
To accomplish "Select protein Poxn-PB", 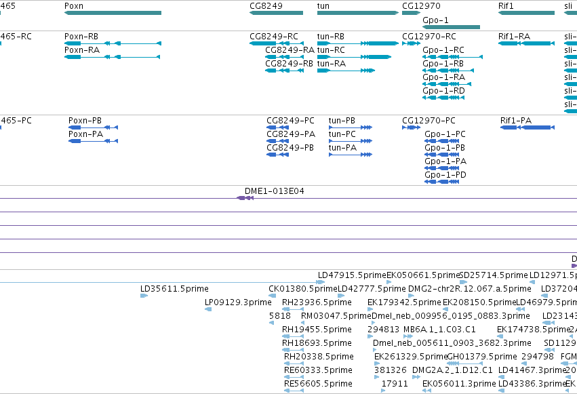I will [93, 127].
